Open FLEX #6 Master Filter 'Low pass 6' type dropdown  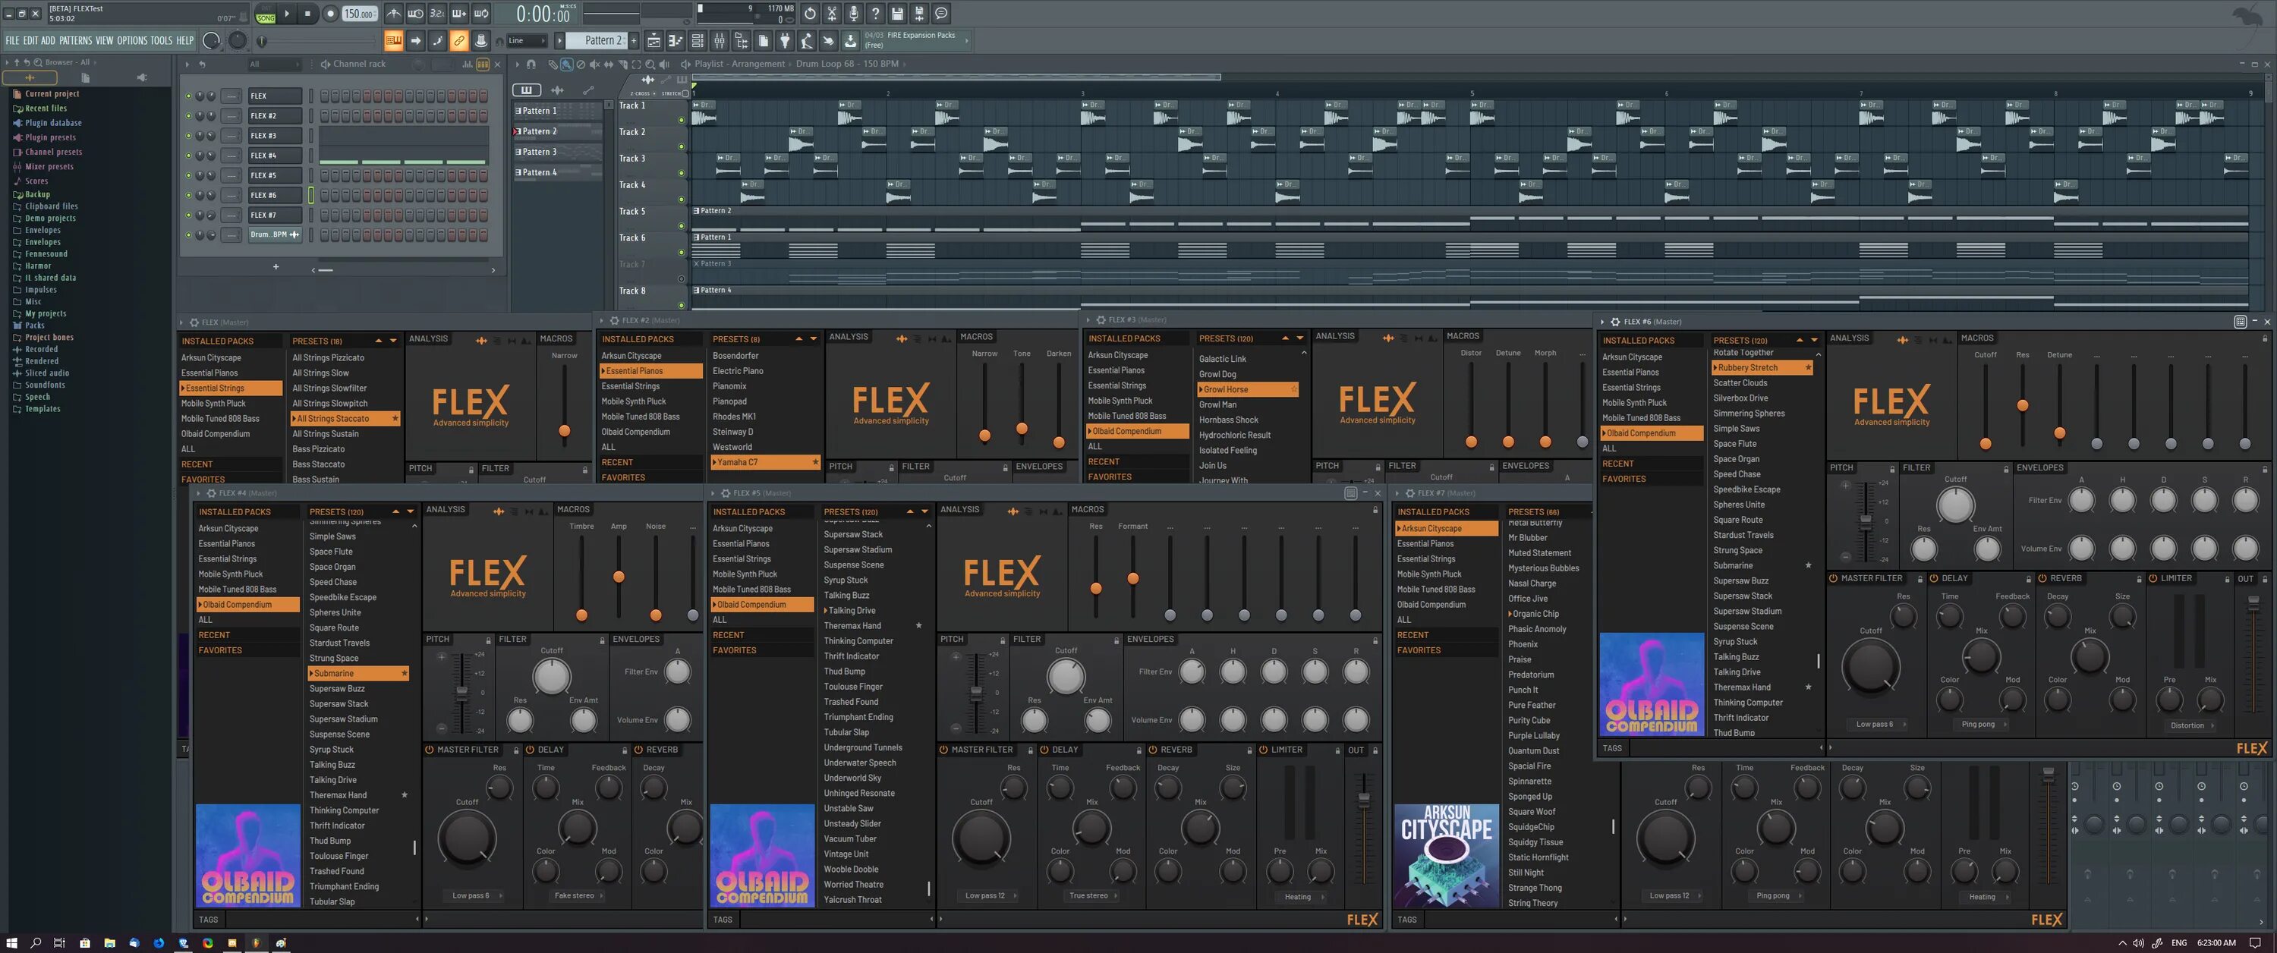pos(1876,725)
